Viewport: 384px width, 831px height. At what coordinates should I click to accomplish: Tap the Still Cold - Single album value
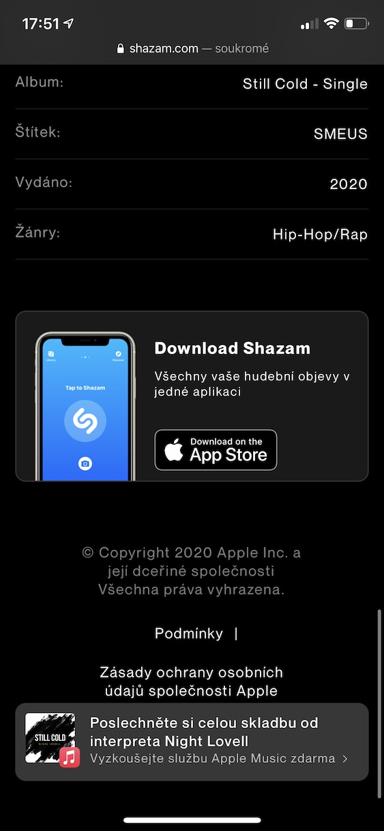[x=305, y=84]
